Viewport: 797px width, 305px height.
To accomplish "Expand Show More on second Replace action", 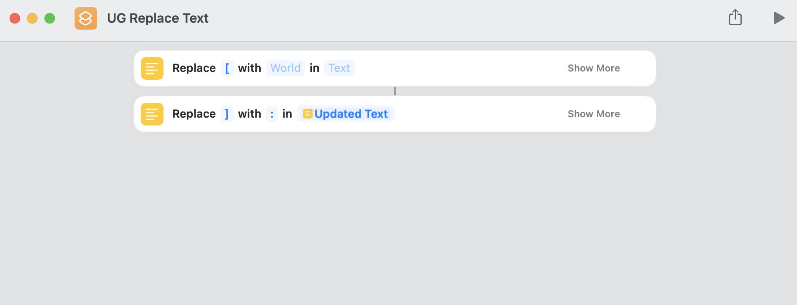I will coord(593,114).
